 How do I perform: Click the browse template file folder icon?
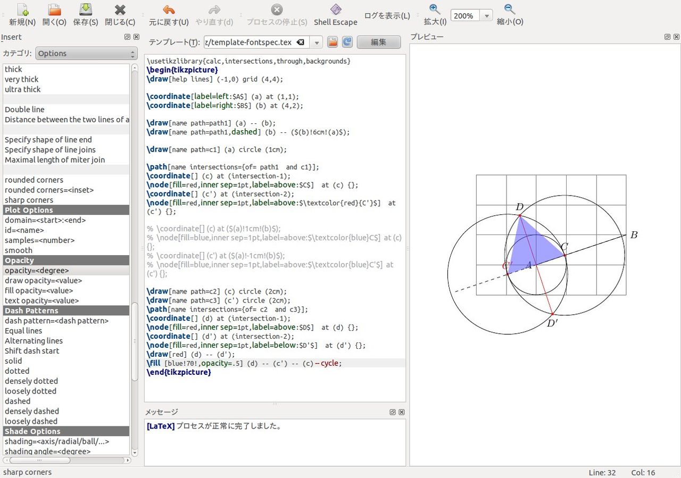tap(333, 42)
